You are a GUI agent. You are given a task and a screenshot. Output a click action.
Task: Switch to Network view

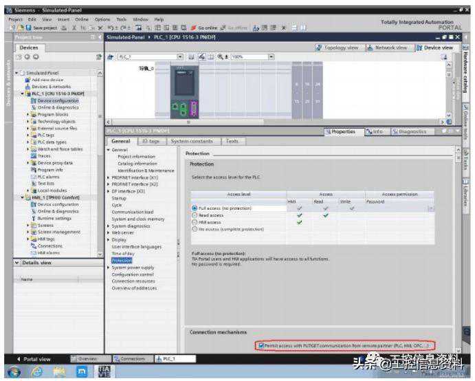[387, 48]
